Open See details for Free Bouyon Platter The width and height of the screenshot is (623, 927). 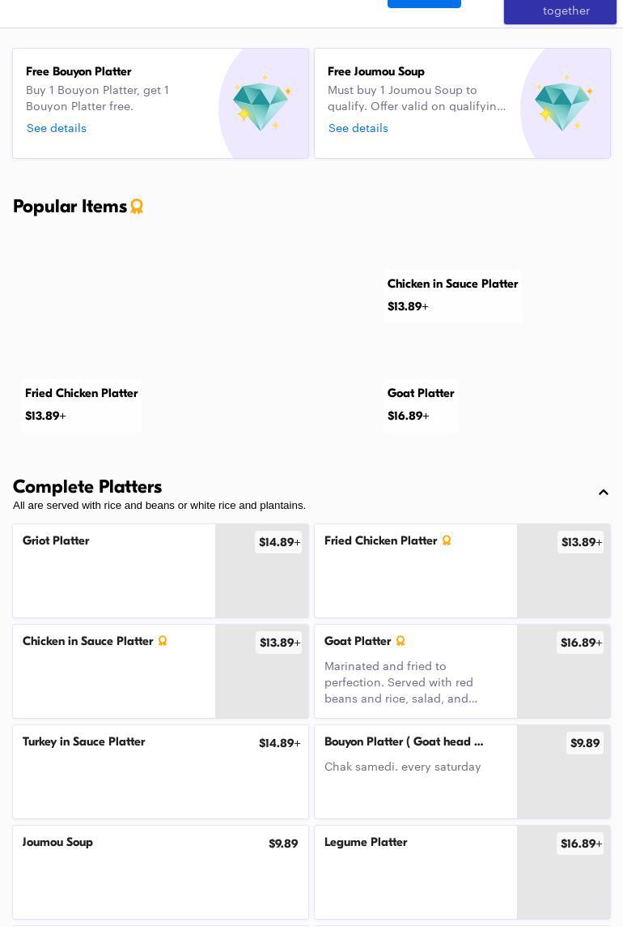point(57,128)
